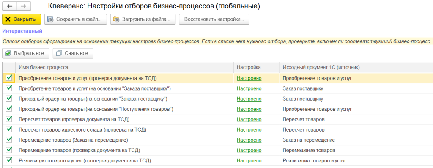
Task: Click Восстановить настройки... button
Action: tap(214, 19)
